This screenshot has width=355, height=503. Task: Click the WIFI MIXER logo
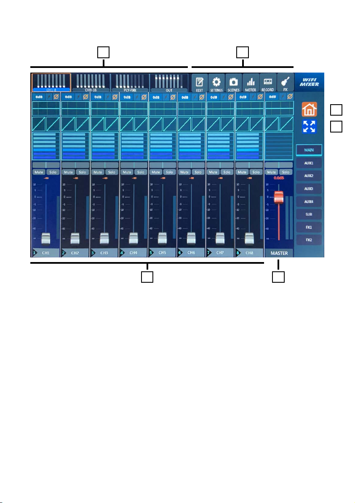pos(309,82)
